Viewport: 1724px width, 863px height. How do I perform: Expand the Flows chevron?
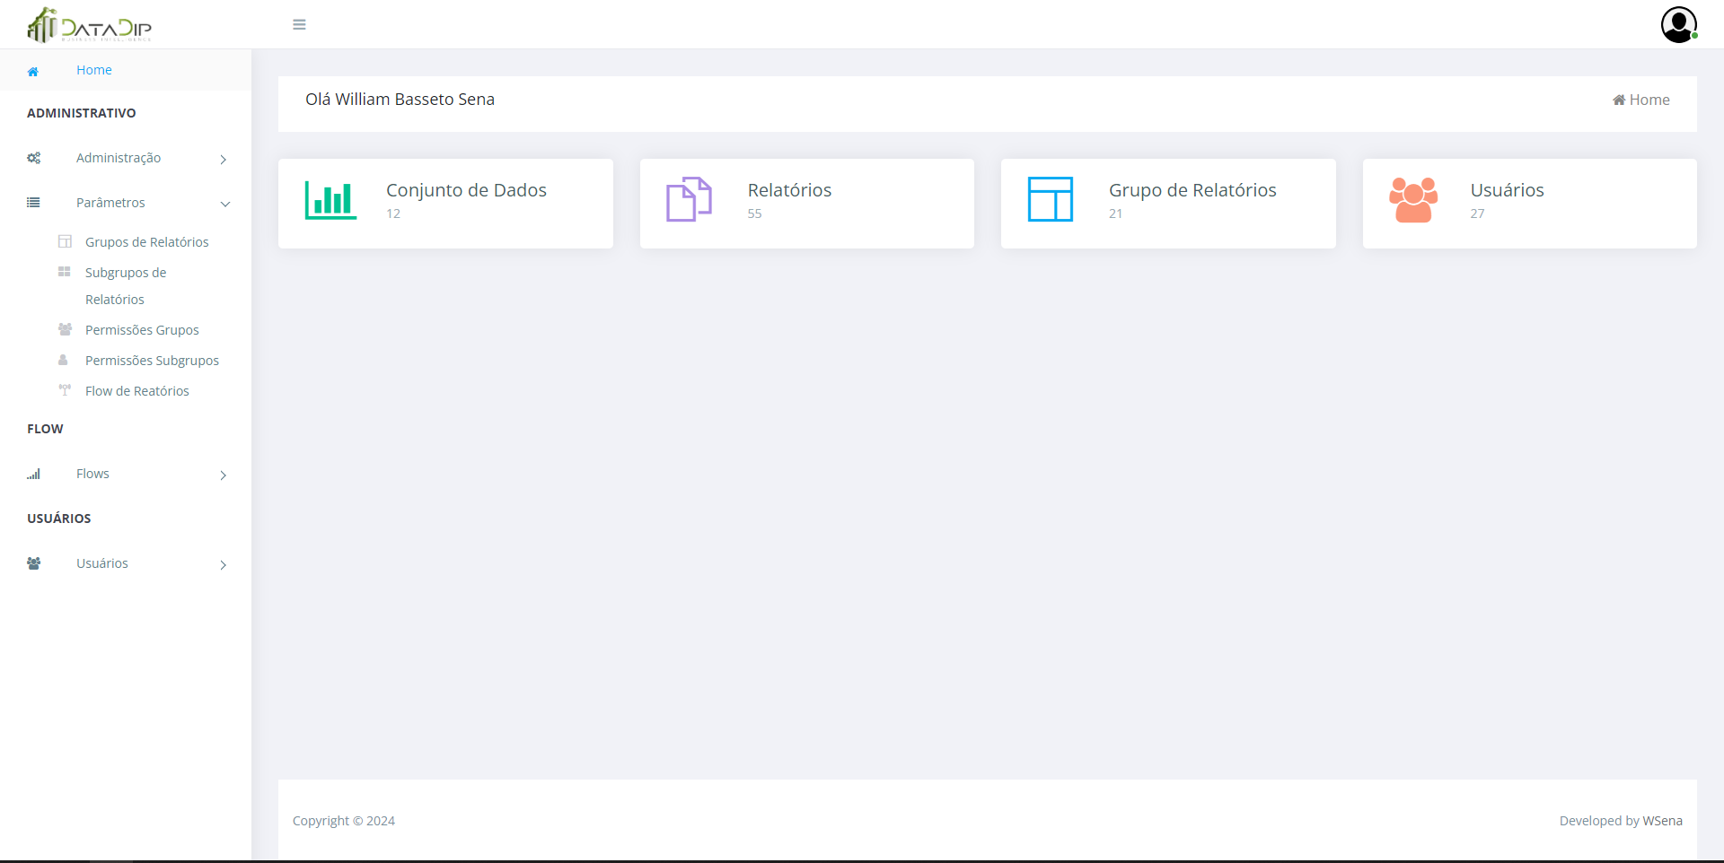224,475
